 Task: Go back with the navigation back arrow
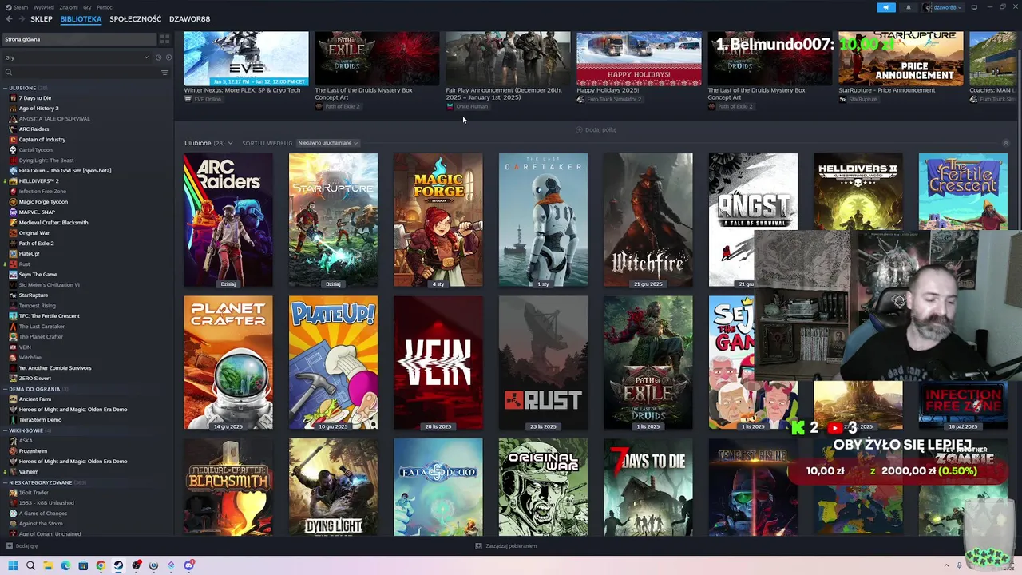10,18
